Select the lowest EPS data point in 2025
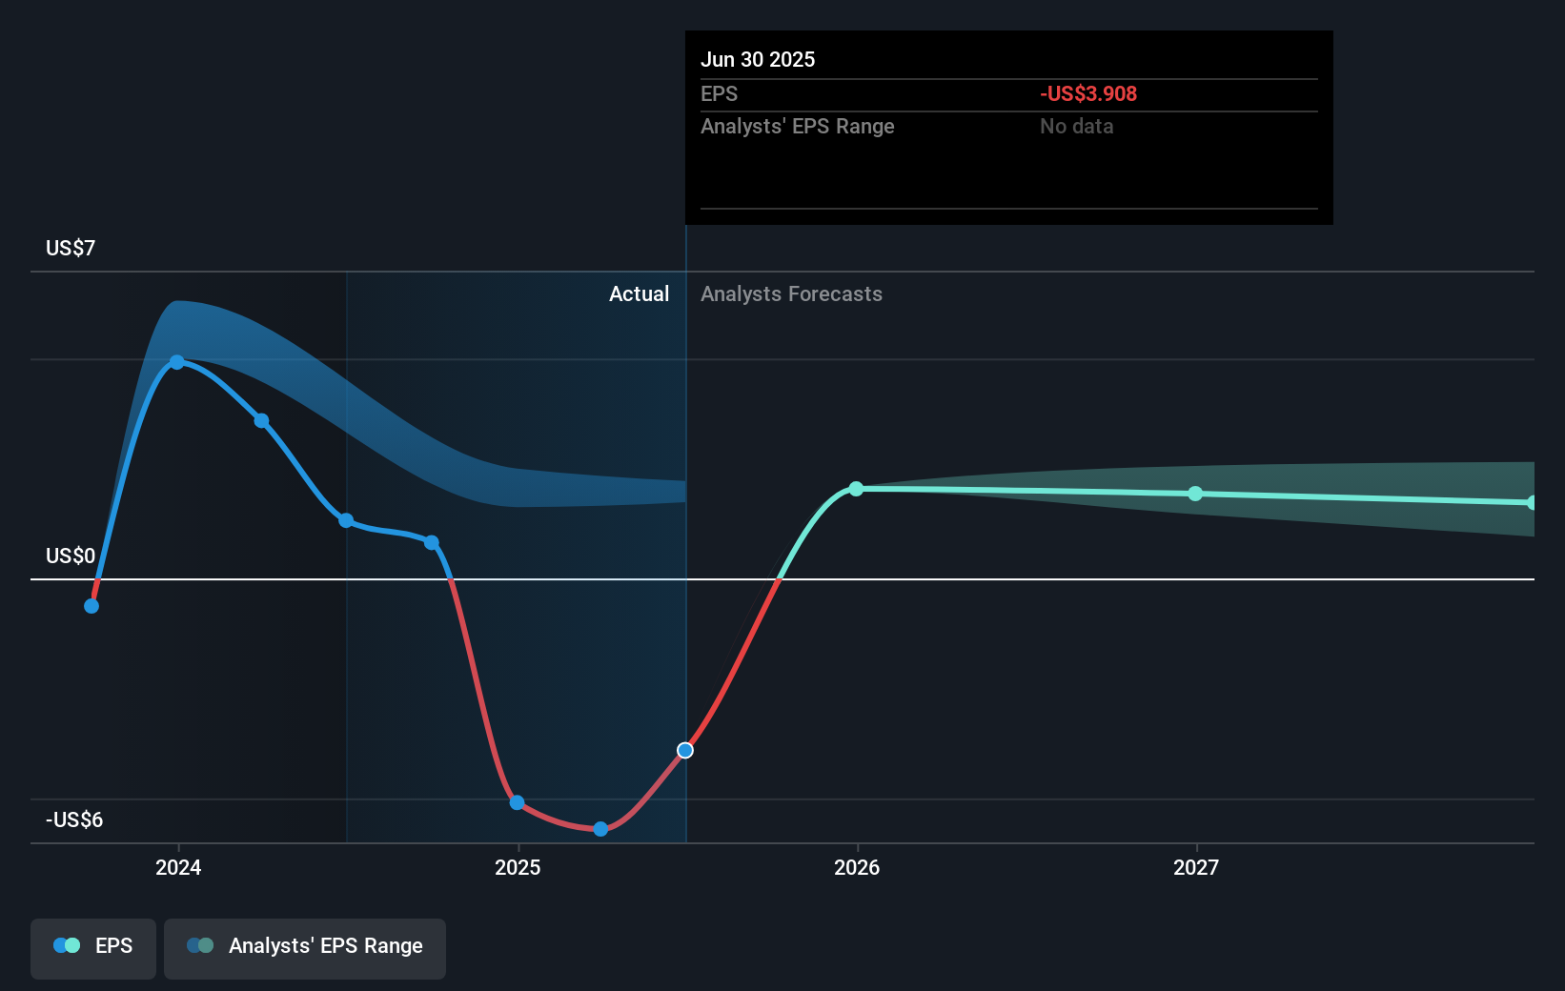The image size is (1565, 991). click(600, 829)
